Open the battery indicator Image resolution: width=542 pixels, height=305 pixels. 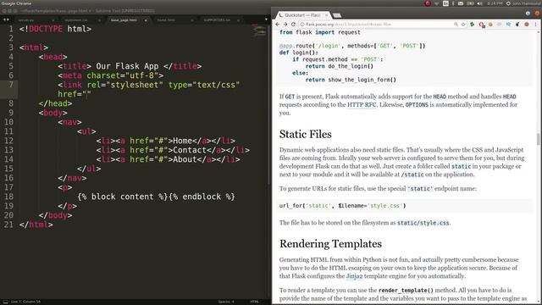[471, 3]
